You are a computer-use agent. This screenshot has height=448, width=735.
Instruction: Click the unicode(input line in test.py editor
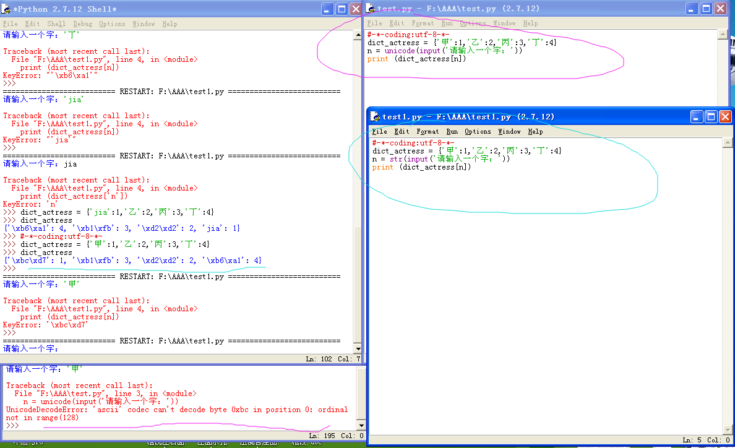click(445, 51)
